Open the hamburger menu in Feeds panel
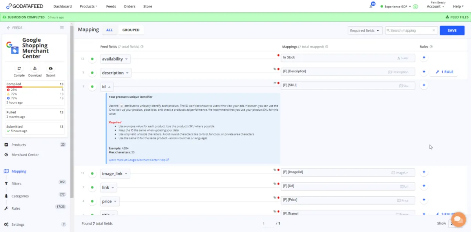This screenshot has height=232, width=471. pos(62,27)
